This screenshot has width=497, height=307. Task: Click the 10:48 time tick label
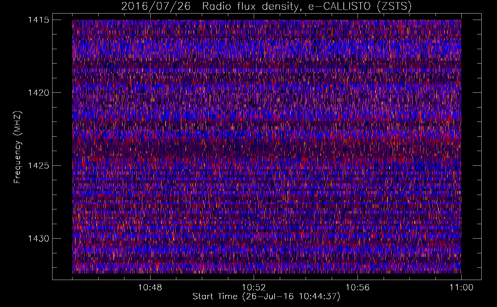[x=150, y=288]
